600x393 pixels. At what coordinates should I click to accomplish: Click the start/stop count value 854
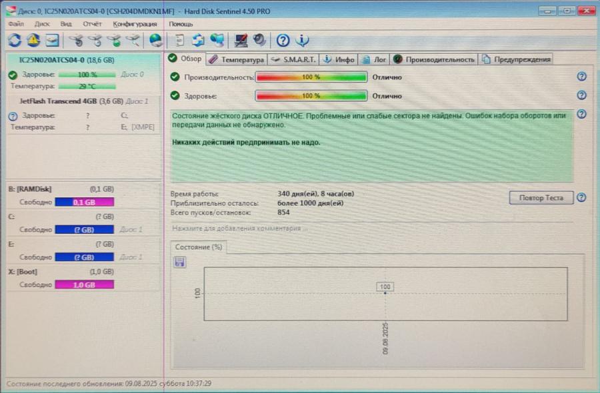(283, 212)
